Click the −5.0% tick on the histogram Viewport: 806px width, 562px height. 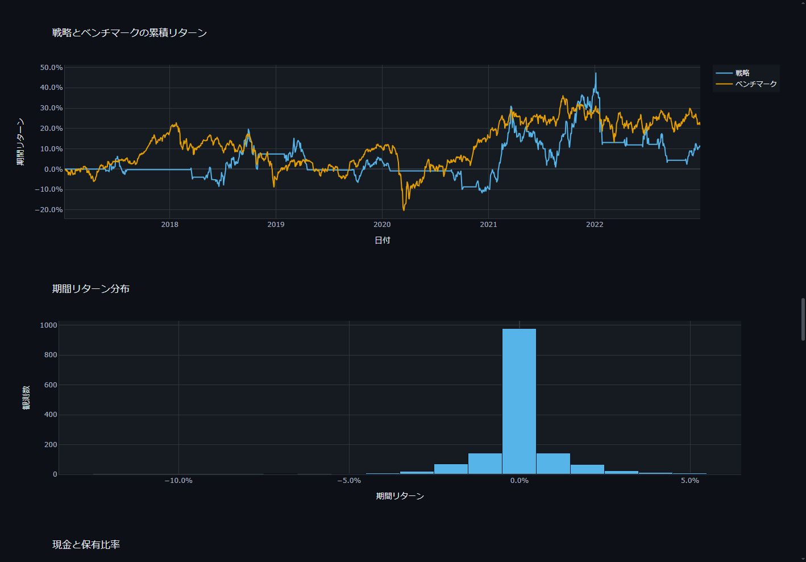click(x=349, y=481)
